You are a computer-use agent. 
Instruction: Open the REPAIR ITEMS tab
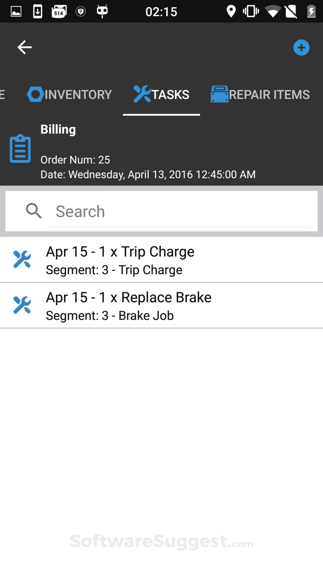[269, 95]
